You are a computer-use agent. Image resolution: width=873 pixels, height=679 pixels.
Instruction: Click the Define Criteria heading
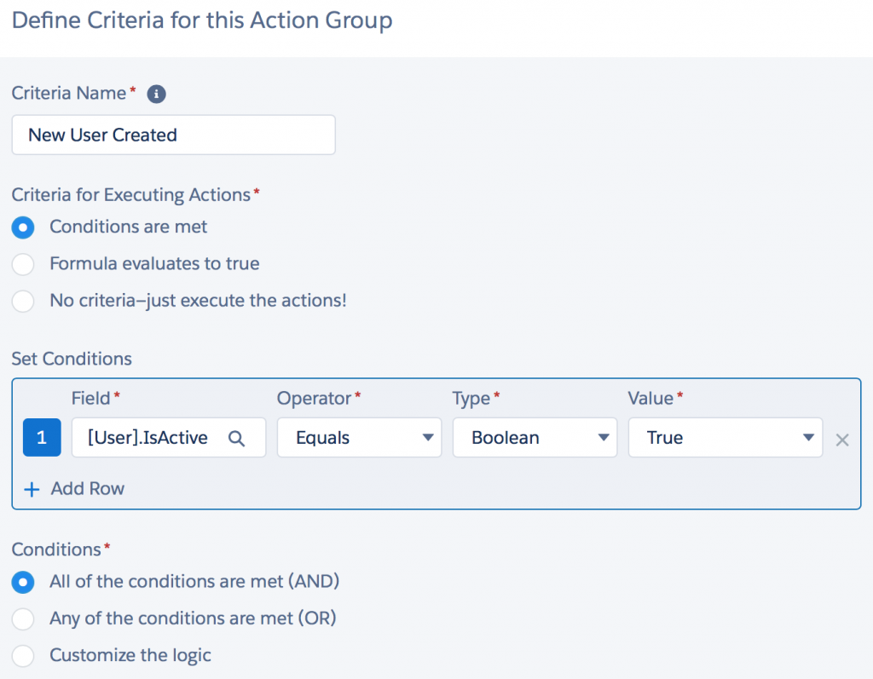coord(202,20)
